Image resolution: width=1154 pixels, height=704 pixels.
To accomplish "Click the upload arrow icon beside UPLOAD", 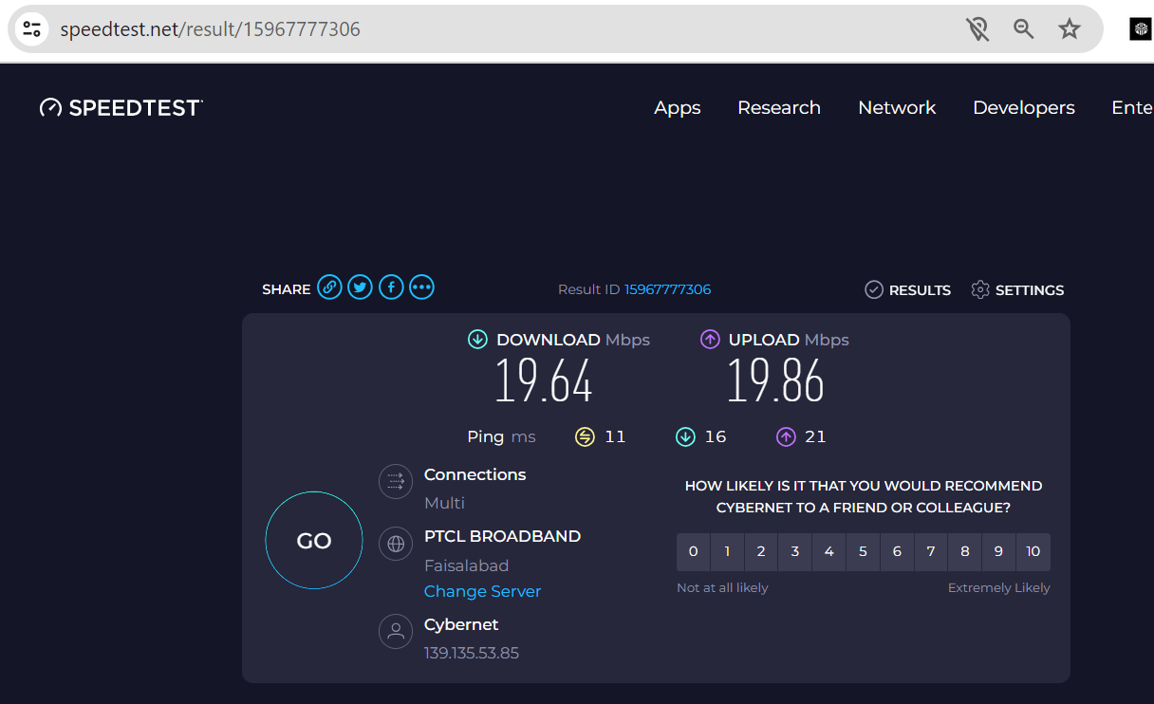I will [710, 339].
